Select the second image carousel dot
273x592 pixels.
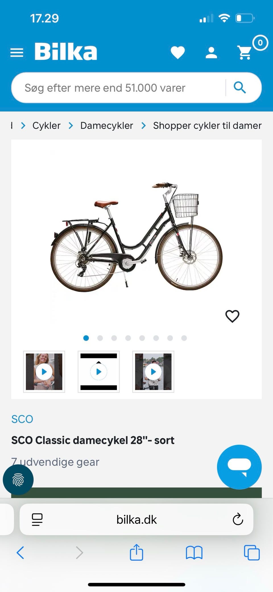pos(100,338)
